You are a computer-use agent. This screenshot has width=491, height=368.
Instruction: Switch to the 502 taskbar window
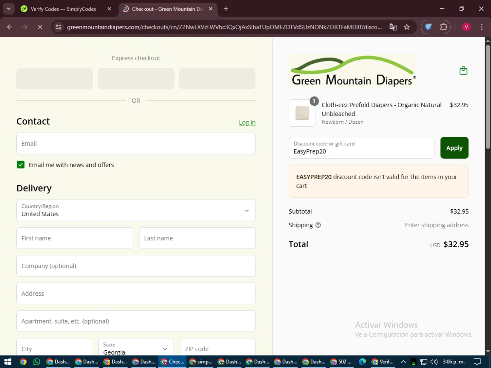(x=341, y=362)
